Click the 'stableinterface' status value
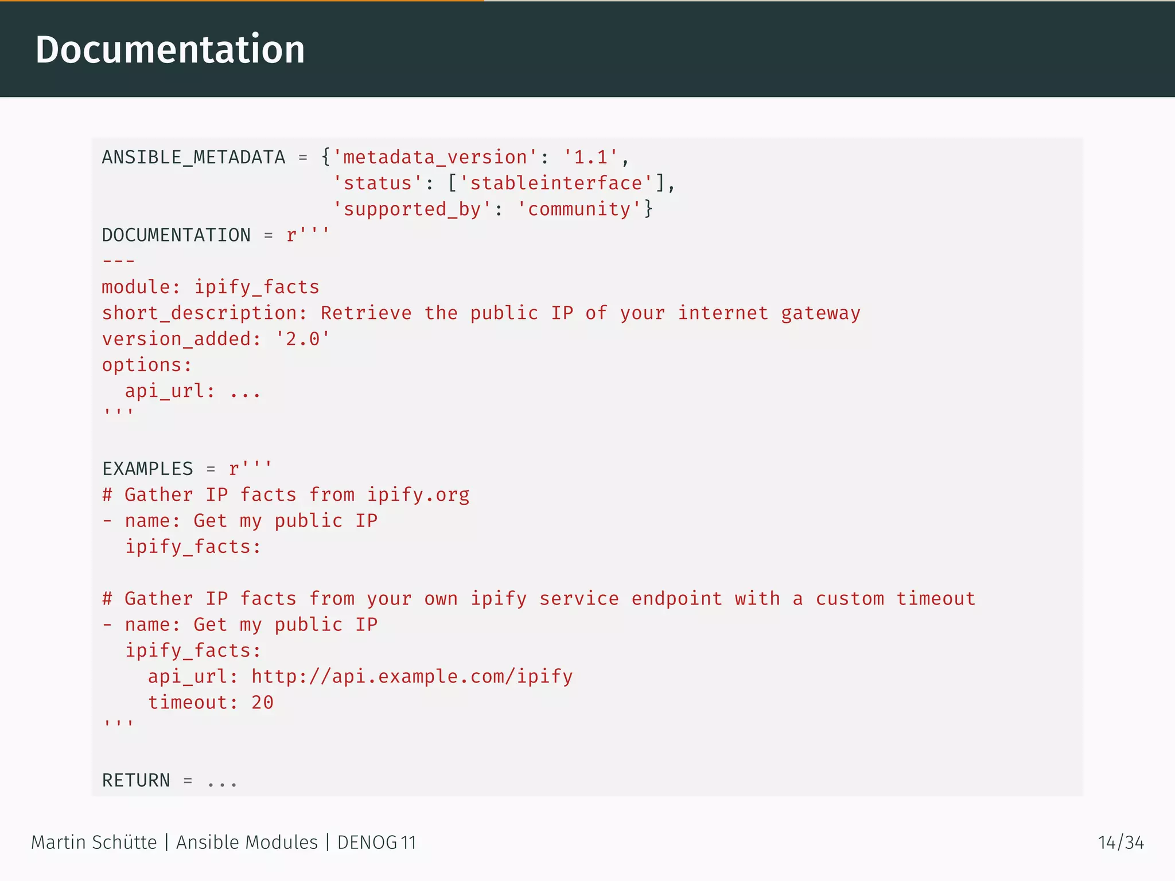1175x881 pixels. click(556, 183)
